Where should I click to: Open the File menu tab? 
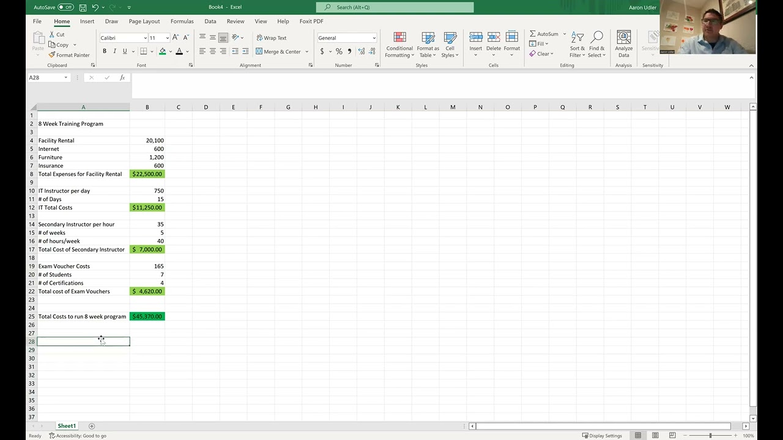pyautogui.click(x=37, y=21)
